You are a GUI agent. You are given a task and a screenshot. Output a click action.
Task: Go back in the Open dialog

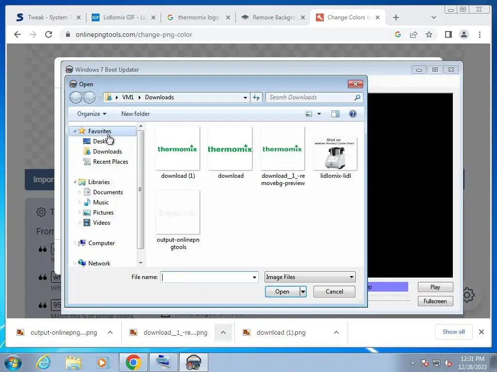click(76, 97)
